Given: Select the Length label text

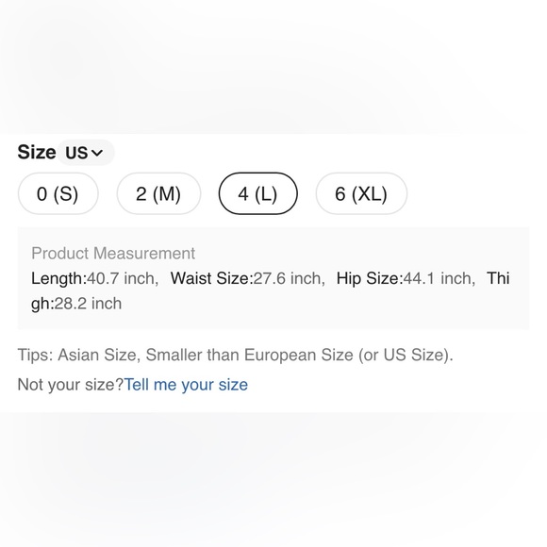Looking at the screenshot, I should (58, 278).
